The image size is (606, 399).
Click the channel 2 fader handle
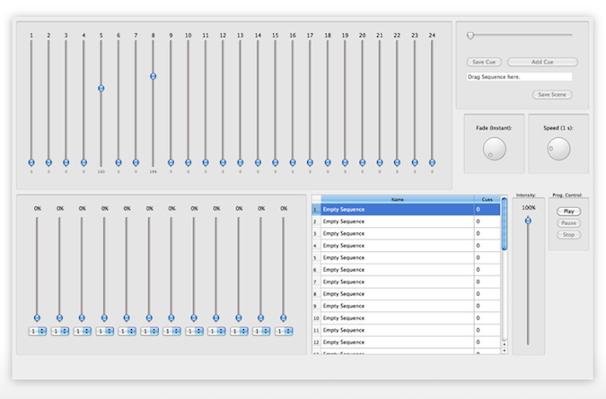pos(48,162)
